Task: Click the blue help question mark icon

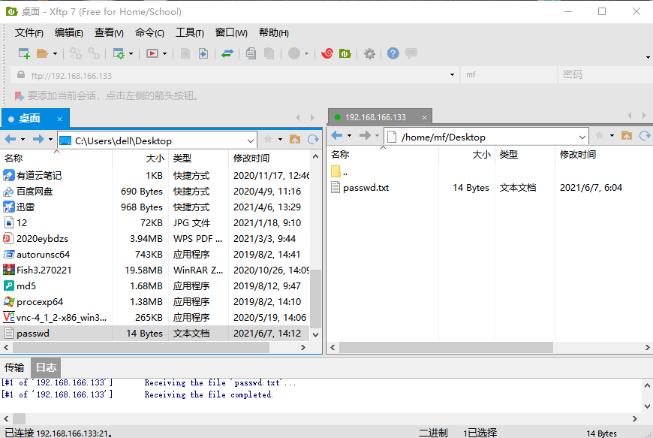Action: (x=393, y=53)
